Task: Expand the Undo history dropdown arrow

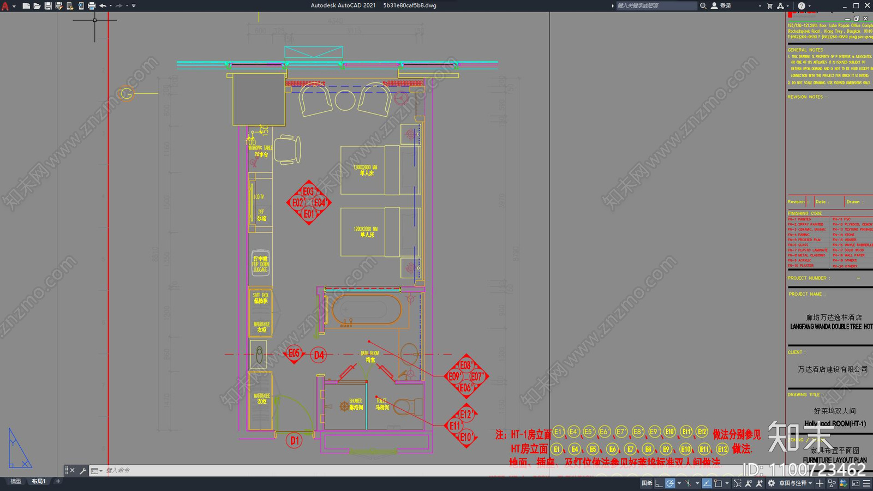Action: 110,5
